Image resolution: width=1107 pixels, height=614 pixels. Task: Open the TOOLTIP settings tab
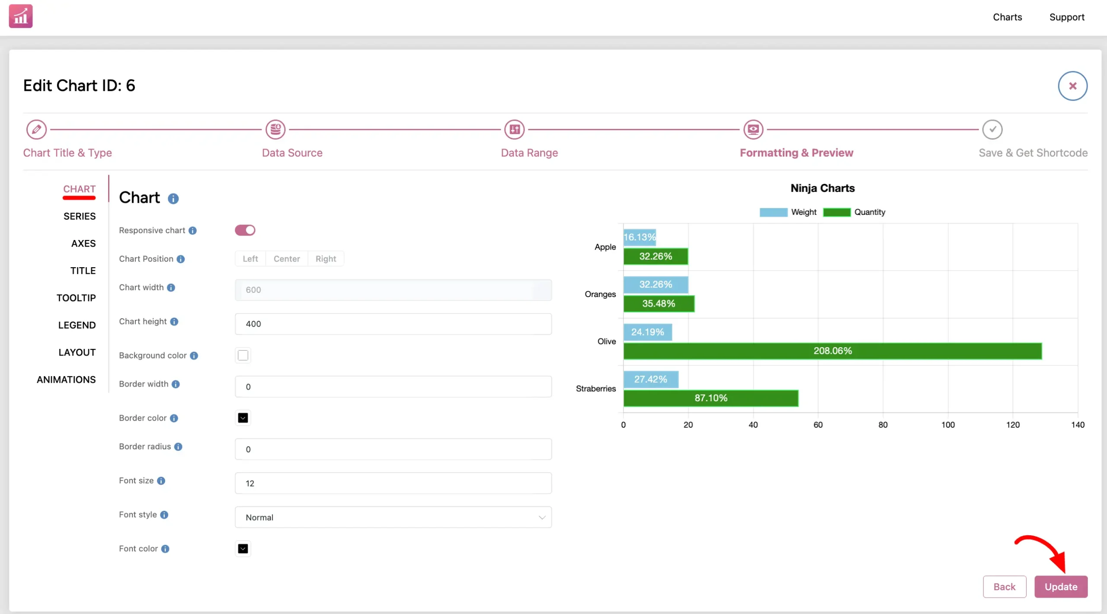pyautogui.click(x=76, y=298)
